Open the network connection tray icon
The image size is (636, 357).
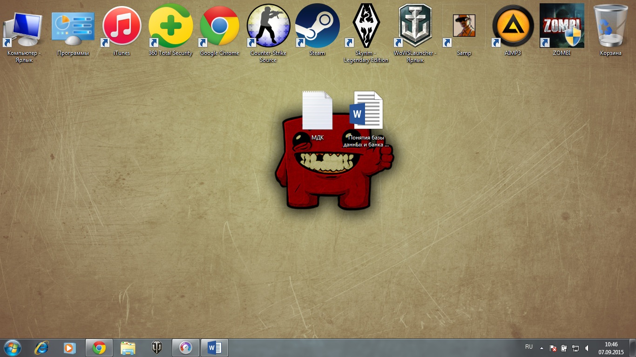coord(575,348)
